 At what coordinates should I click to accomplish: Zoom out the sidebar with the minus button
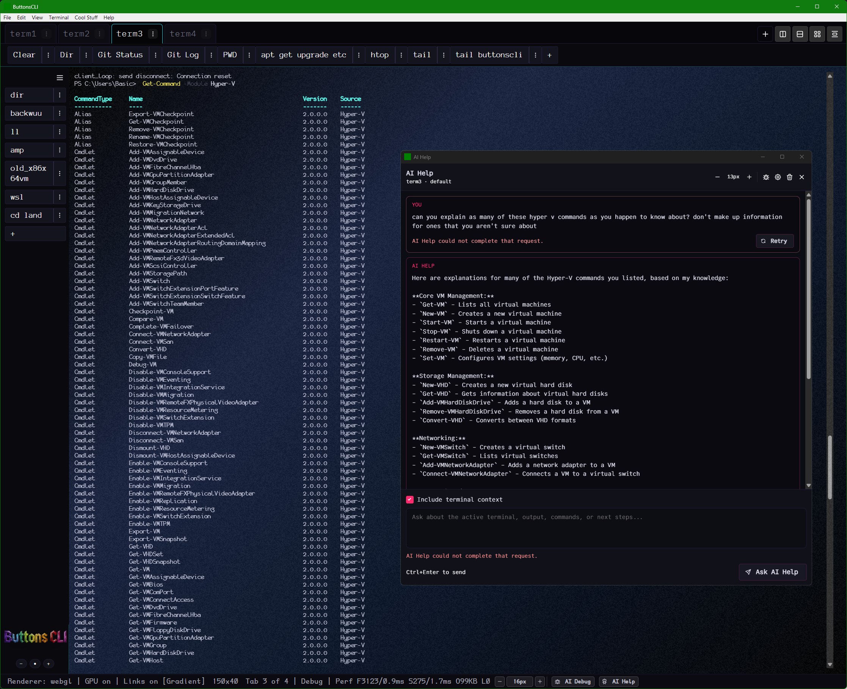coord(21,663)
